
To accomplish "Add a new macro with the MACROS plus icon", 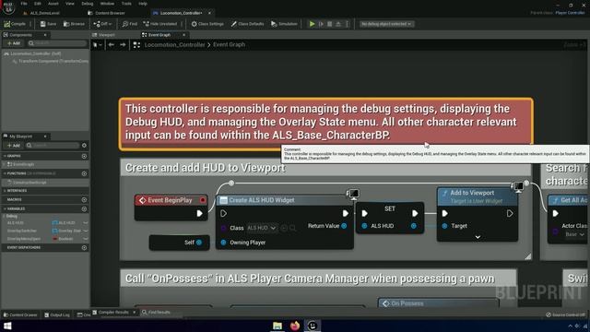I will pyautogui.click(x=84, y=199).
